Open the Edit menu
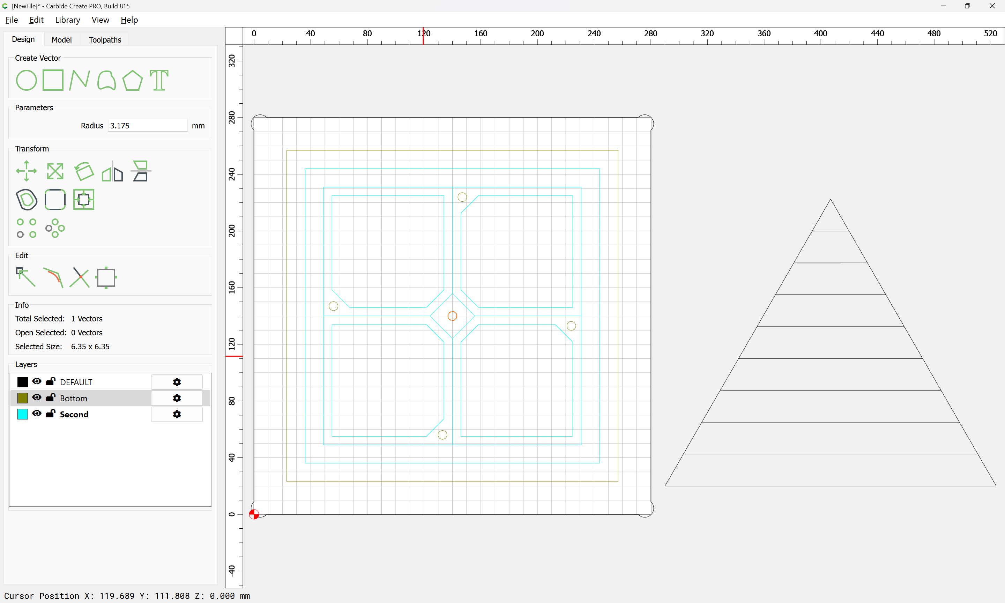Image resolution: width=1005 pixels, height=603 pixels. tap(36, 20)
